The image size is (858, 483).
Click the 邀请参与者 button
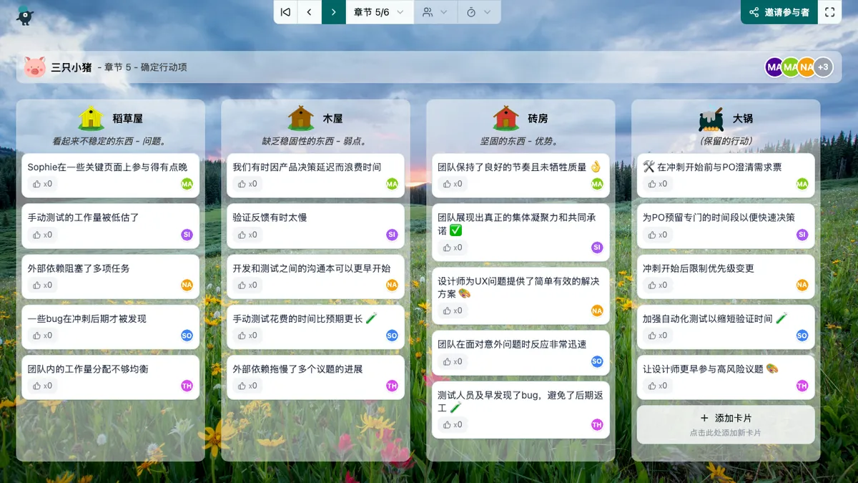coord(779,12)
